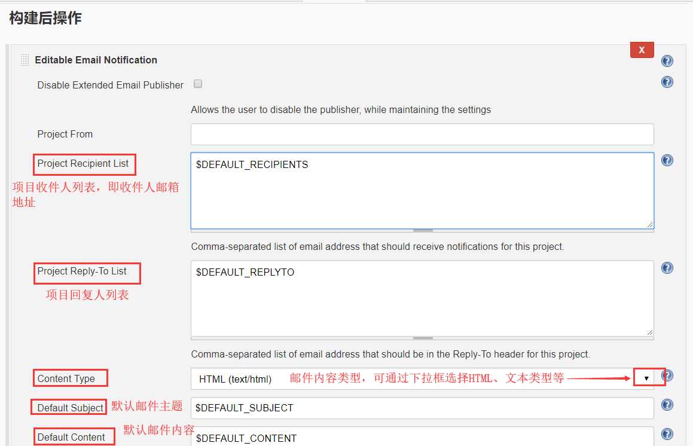693x446 pixels.
Task: Tick Disable Extended Email Publisher checkbox
Action: [198, 84]
